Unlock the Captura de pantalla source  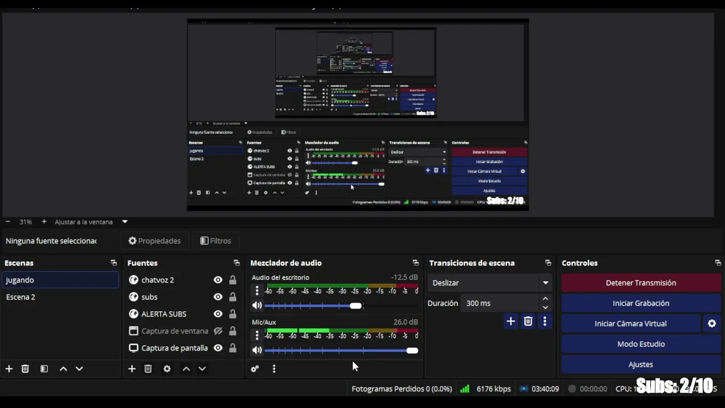click(232, 348)
